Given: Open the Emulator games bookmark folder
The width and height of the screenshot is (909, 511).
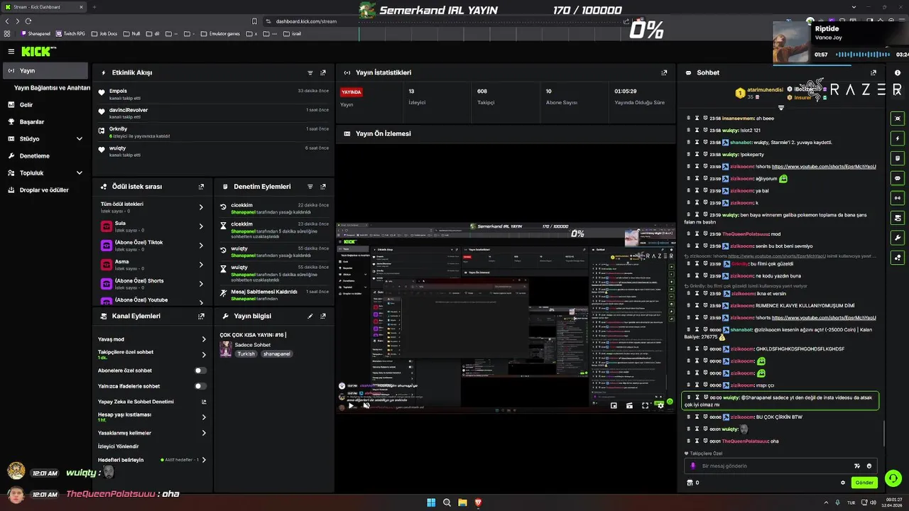Looking at the screenshot, I should click(221, 33).
